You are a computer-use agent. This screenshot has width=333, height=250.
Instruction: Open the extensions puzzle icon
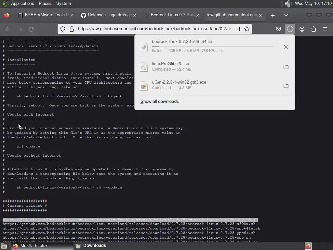(313, 29)
